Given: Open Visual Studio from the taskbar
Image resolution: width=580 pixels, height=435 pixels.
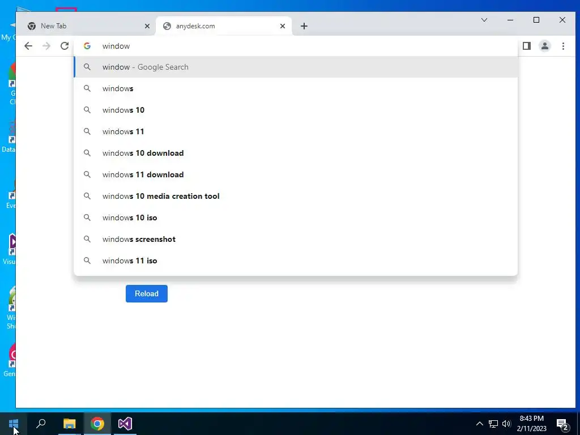Looking at the screenshot, I should pos(125,424).
